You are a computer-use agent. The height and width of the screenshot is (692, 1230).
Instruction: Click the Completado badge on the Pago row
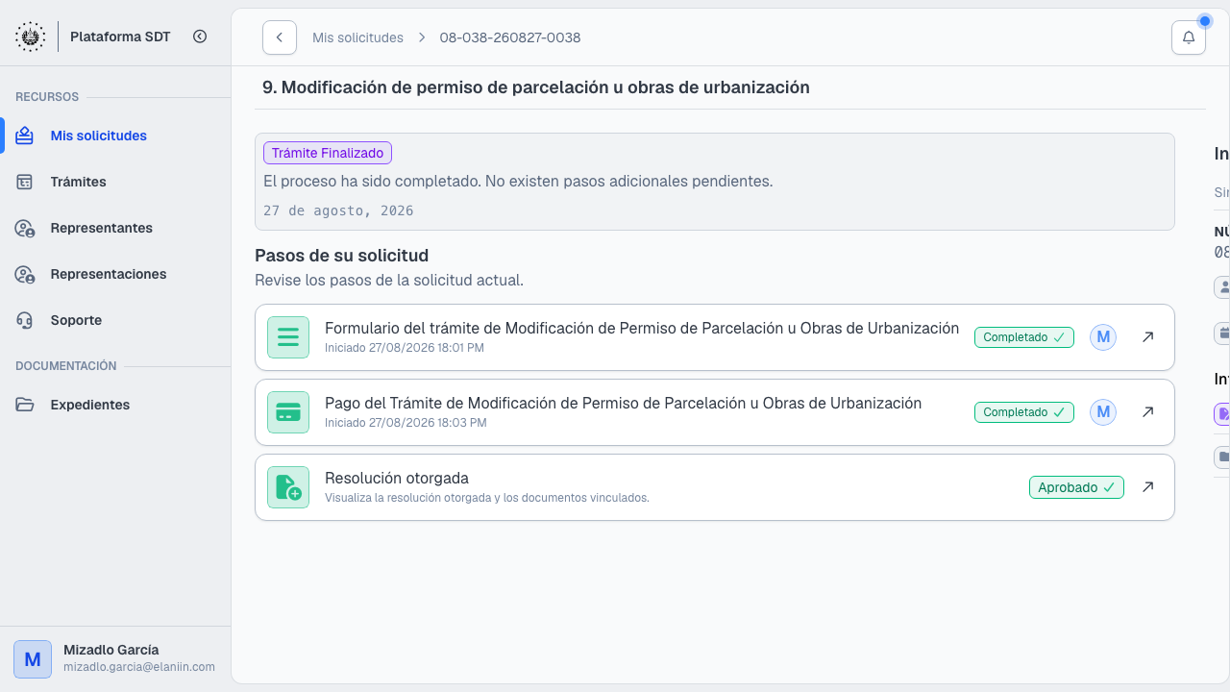point(1024,412)
